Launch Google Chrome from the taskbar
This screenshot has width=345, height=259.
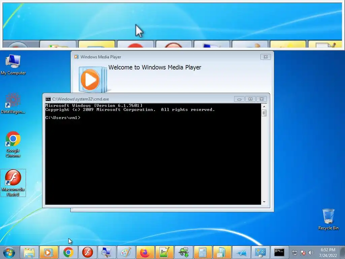pos(68,252)
